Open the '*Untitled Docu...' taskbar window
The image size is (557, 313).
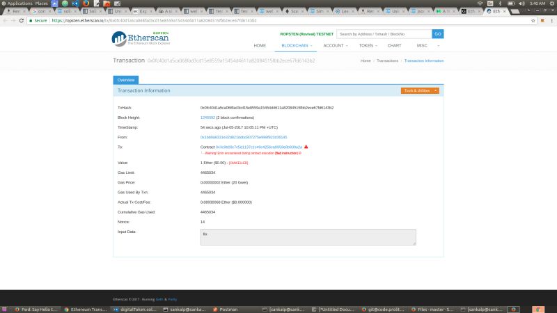[333, 310]
